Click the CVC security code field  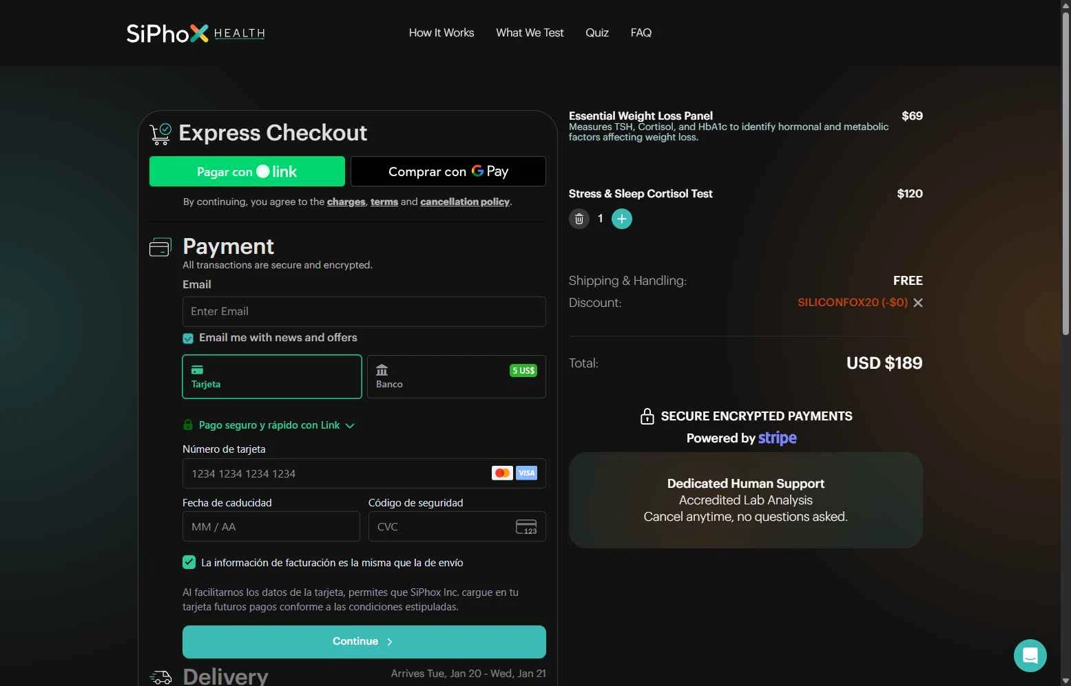(457, 526)
